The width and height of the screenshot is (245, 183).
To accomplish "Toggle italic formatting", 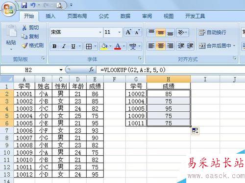I will point(64,46).
